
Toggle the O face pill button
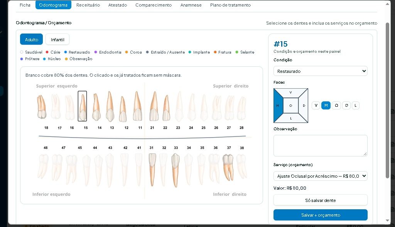tap(336, 106)
